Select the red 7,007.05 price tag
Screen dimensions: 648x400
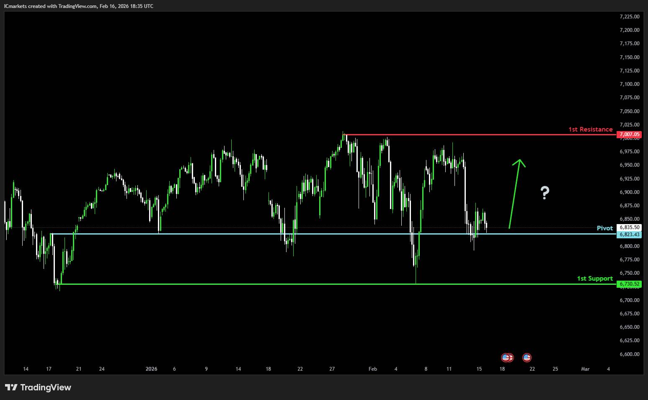click(x=630, y=134)
